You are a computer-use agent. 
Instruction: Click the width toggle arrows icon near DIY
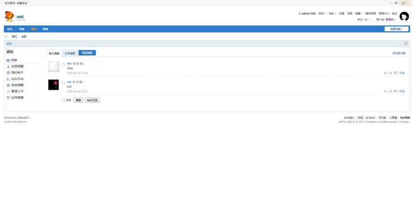pos(391,3)
